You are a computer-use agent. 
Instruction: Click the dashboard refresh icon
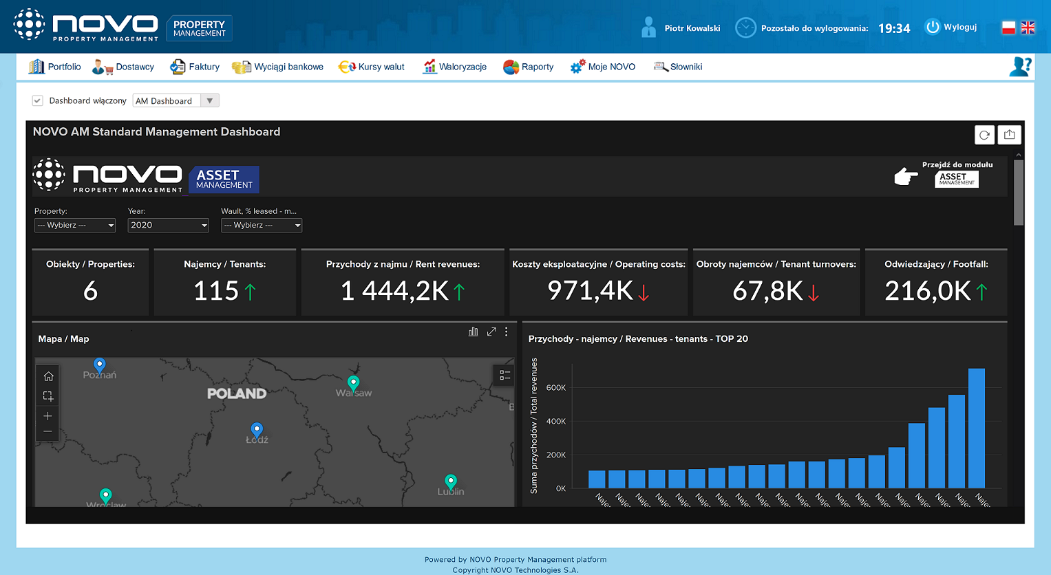pos(984,135)
